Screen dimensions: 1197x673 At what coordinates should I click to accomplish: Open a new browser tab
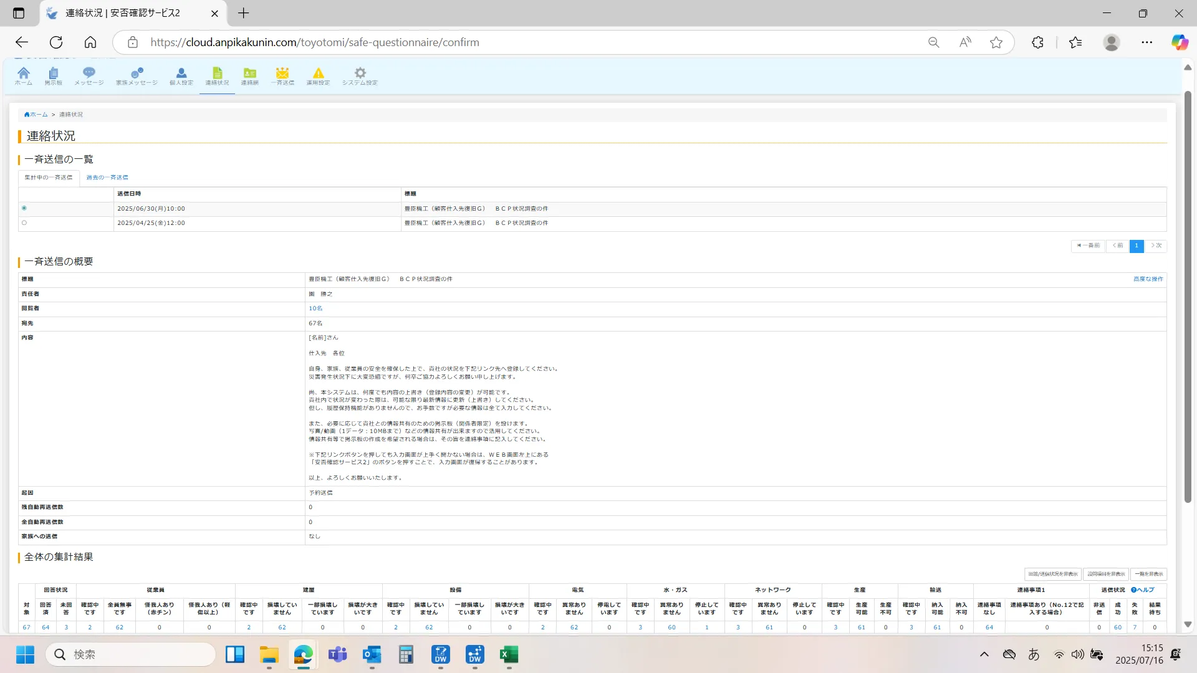(x=244, y=13)
